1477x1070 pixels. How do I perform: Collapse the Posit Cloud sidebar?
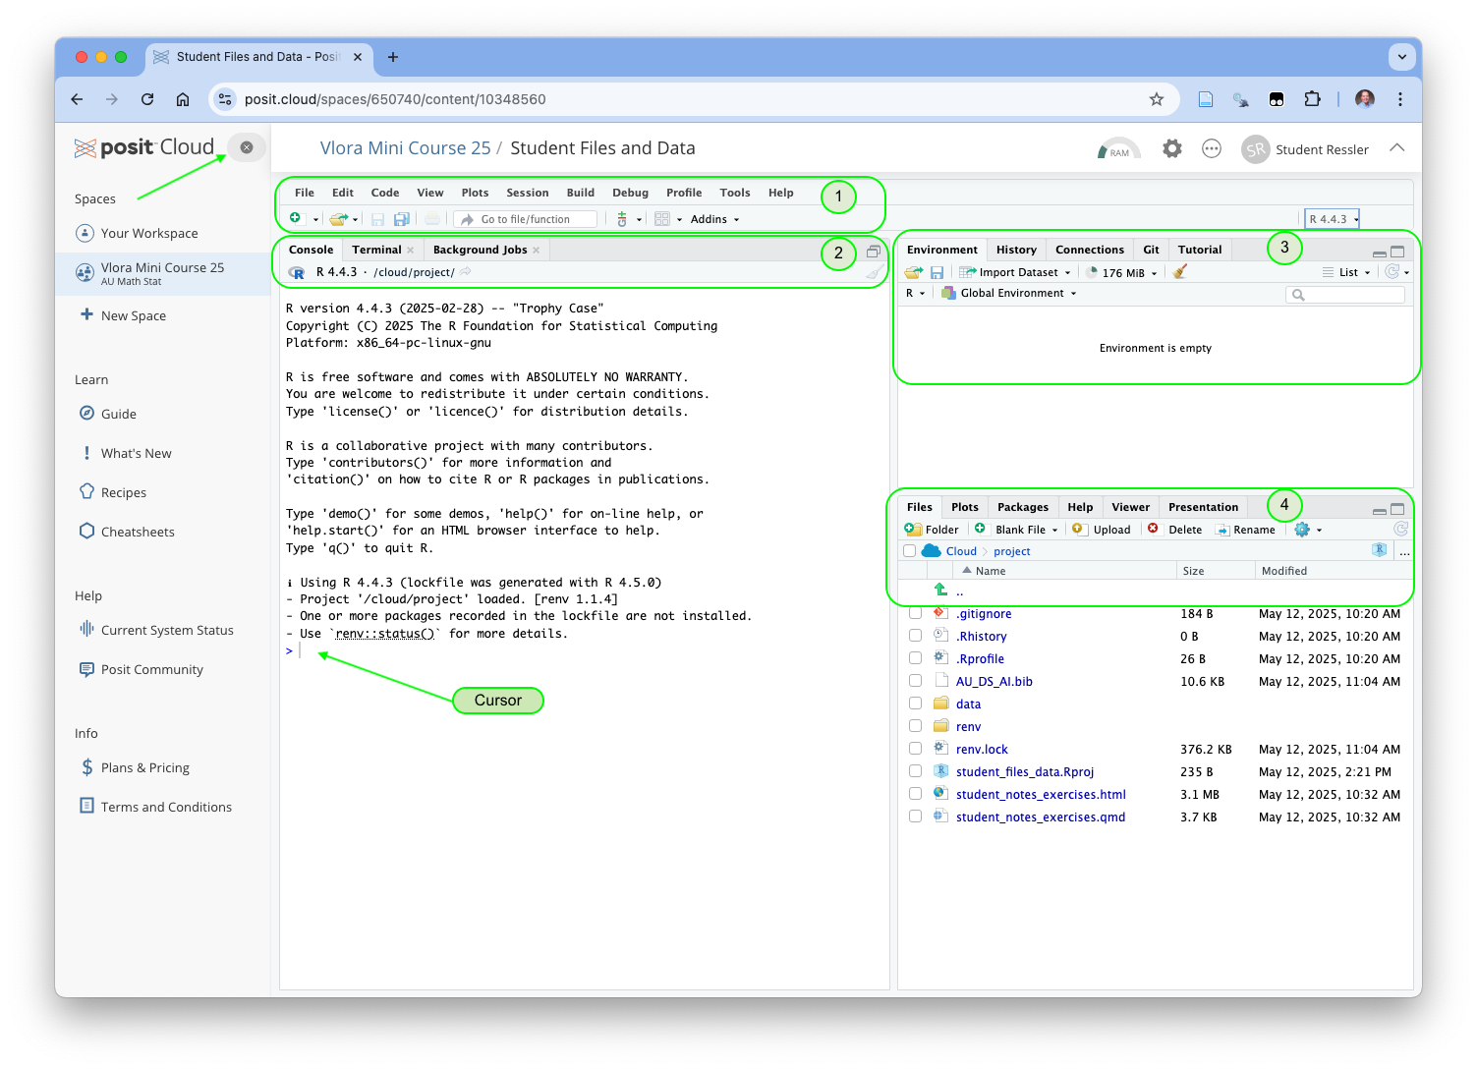coord(247,147)
